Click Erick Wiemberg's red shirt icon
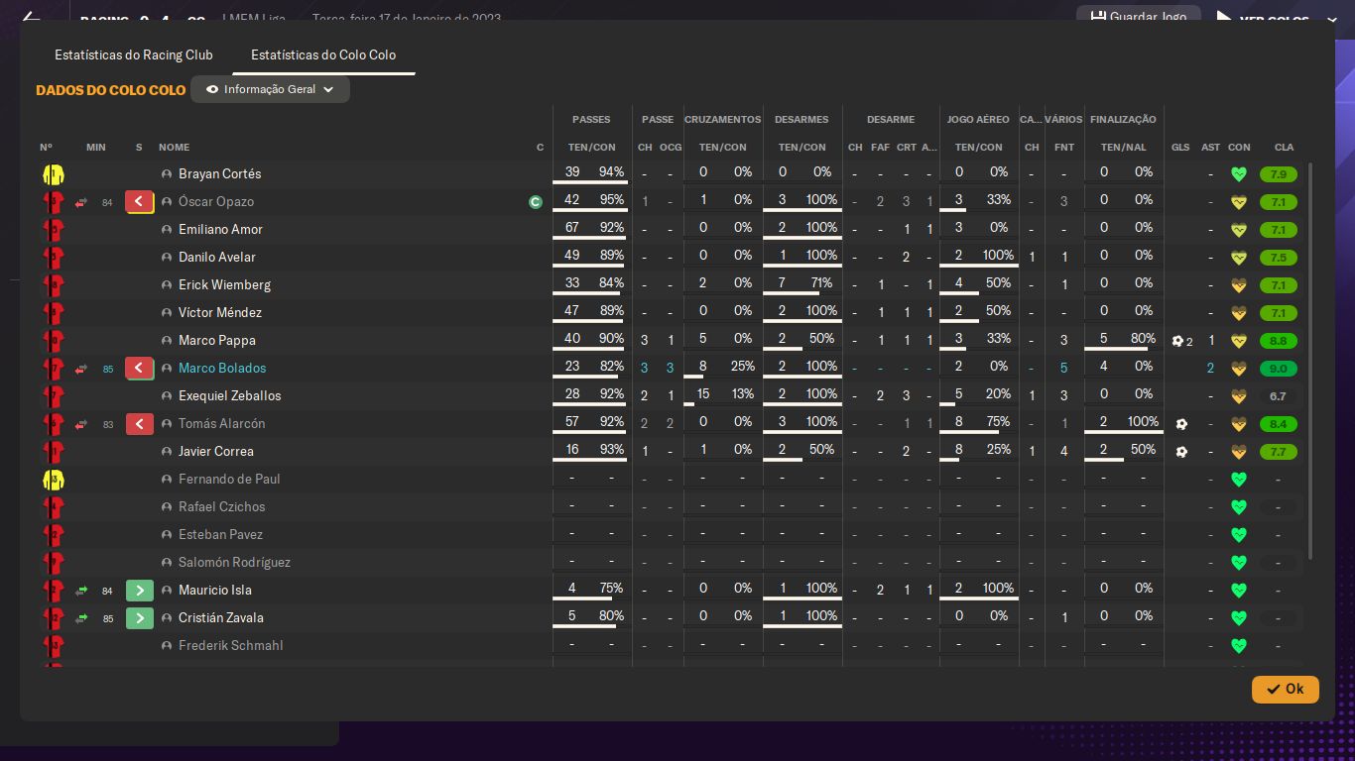The image size is (1355, 761). pyautogui.click(x=54, y=285)
